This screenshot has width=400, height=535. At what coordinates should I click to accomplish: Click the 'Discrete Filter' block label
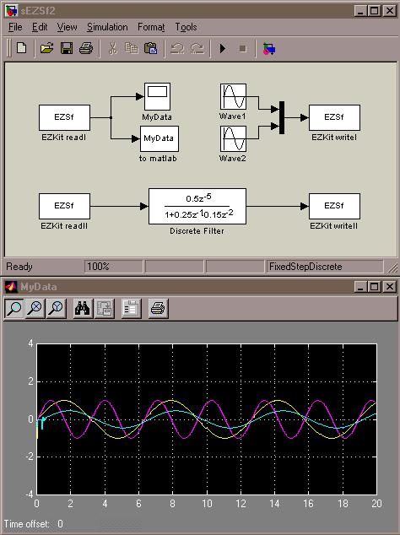point(197,231)
